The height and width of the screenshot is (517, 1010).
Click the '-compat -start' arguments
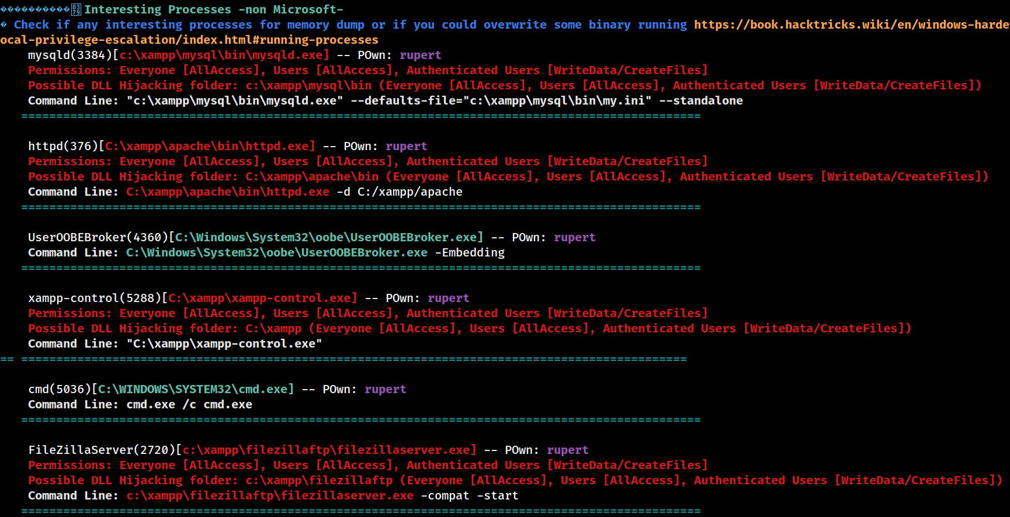[x=470, y=495]
